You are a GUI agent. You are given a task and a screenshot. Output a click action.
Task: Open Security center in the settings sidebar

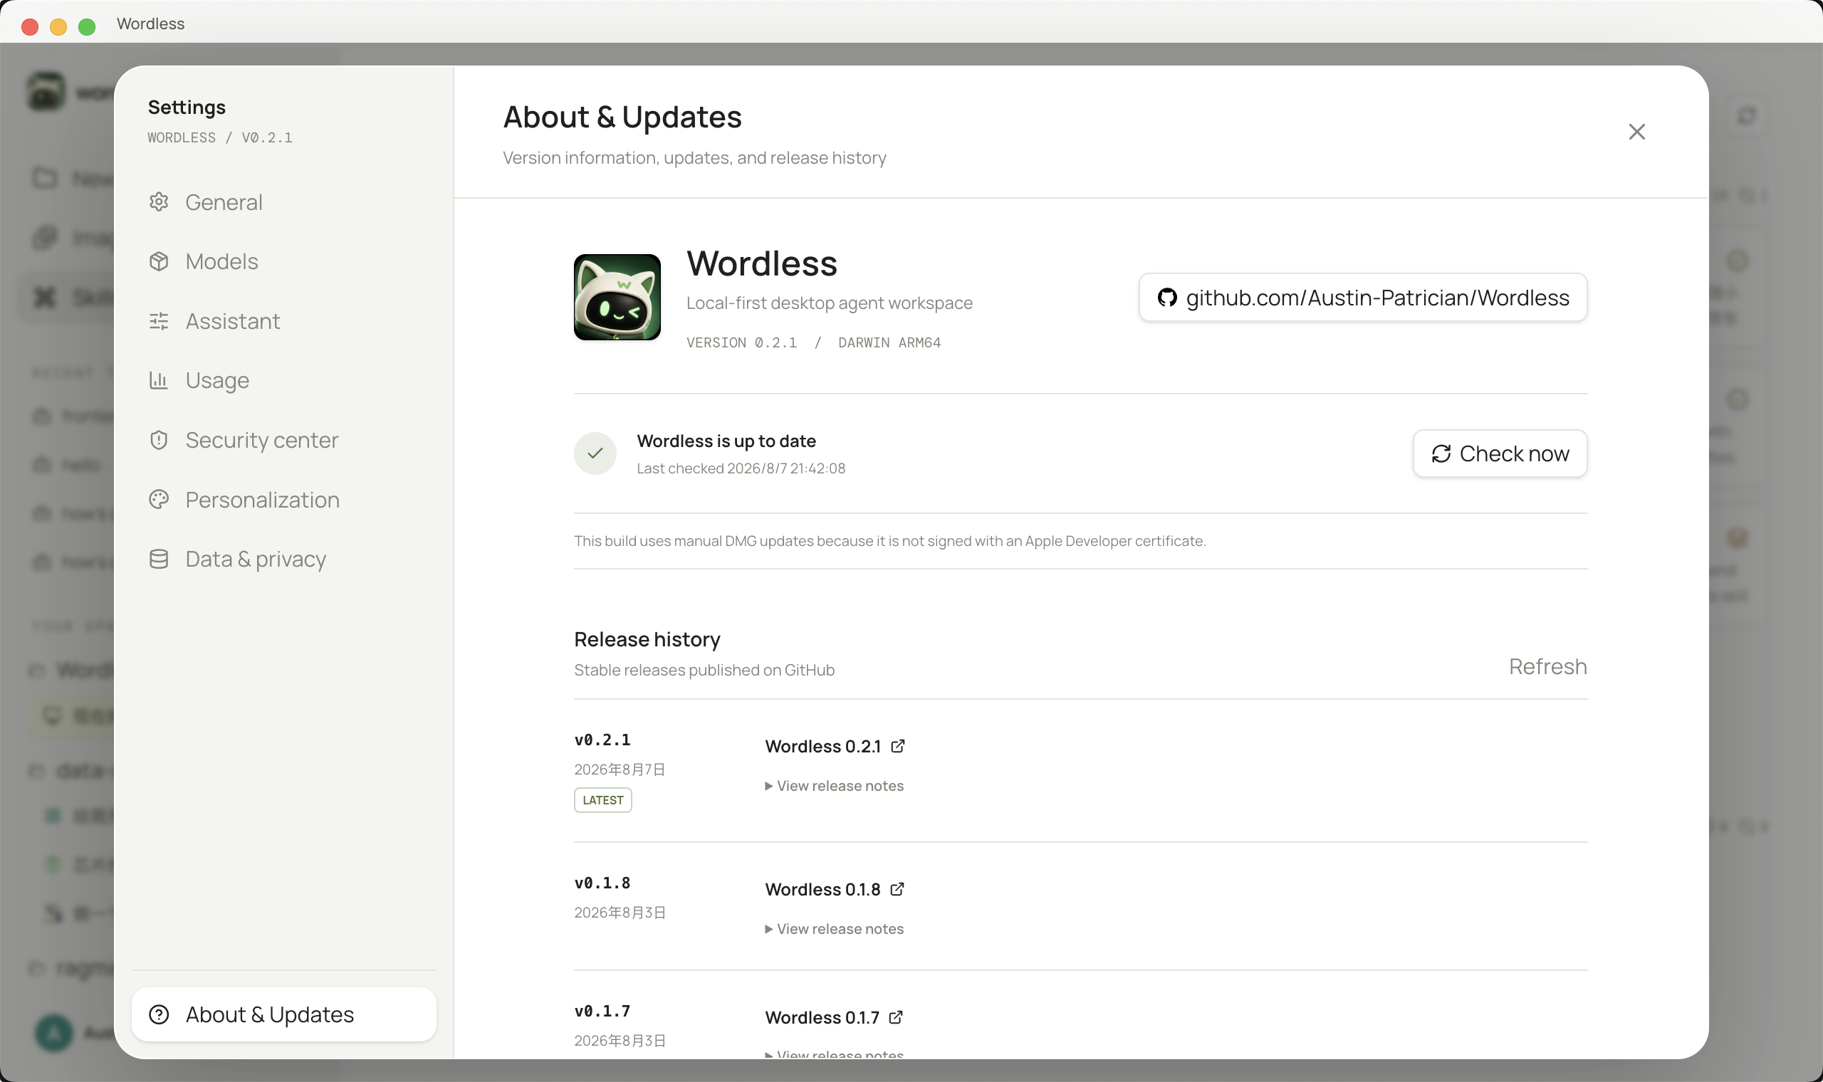(283, 441)
